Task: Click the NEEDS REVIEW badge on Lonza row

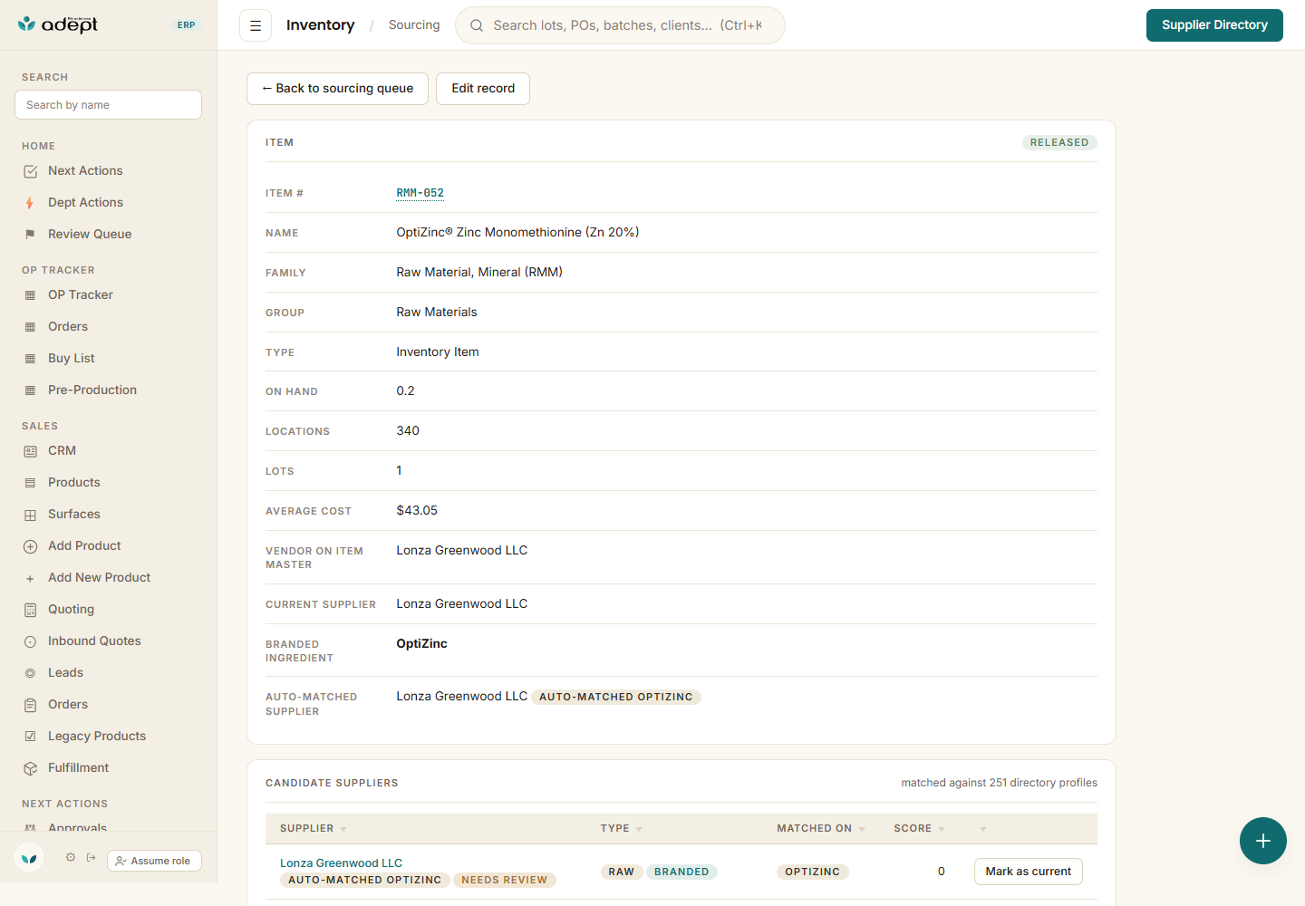Action: [x=505, y=881]
